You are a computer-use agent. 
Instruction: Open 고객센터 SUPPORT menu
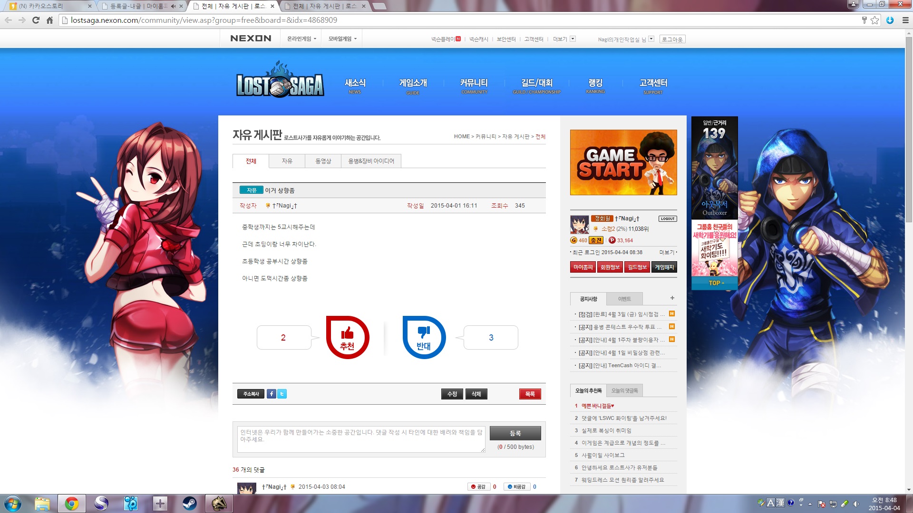[x=653, y=85]
